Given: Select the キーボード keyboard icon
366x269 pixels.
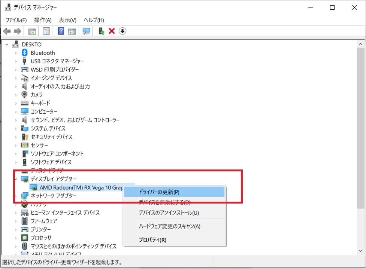Looking at the screenshot, I should point(24,103).
